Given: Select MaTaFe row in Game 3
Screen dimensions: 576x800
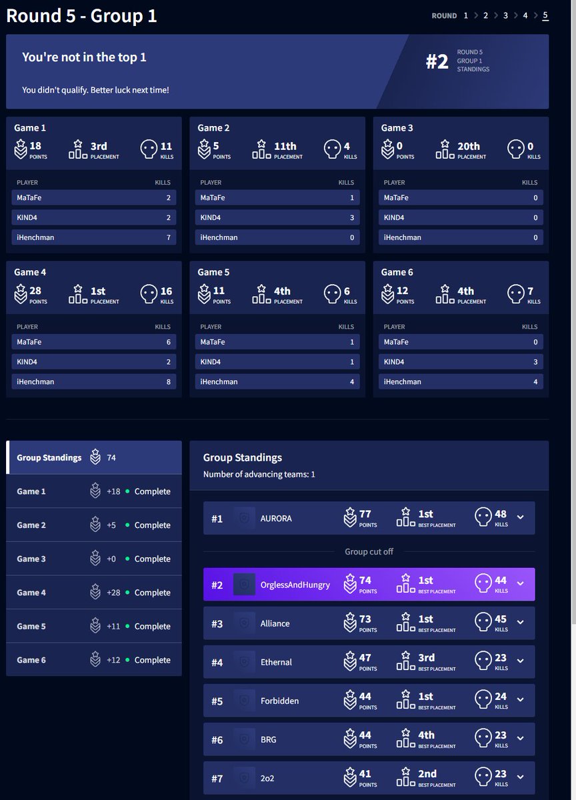Looking at the screenshot, I should (461, 197).
